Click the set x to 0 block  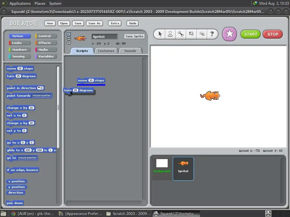tap(17, 116)
